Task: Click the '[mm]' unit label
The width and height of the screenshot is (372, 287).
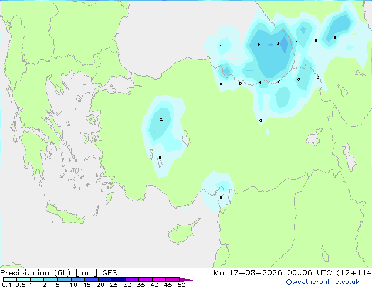Action: (x=86, y=273)
